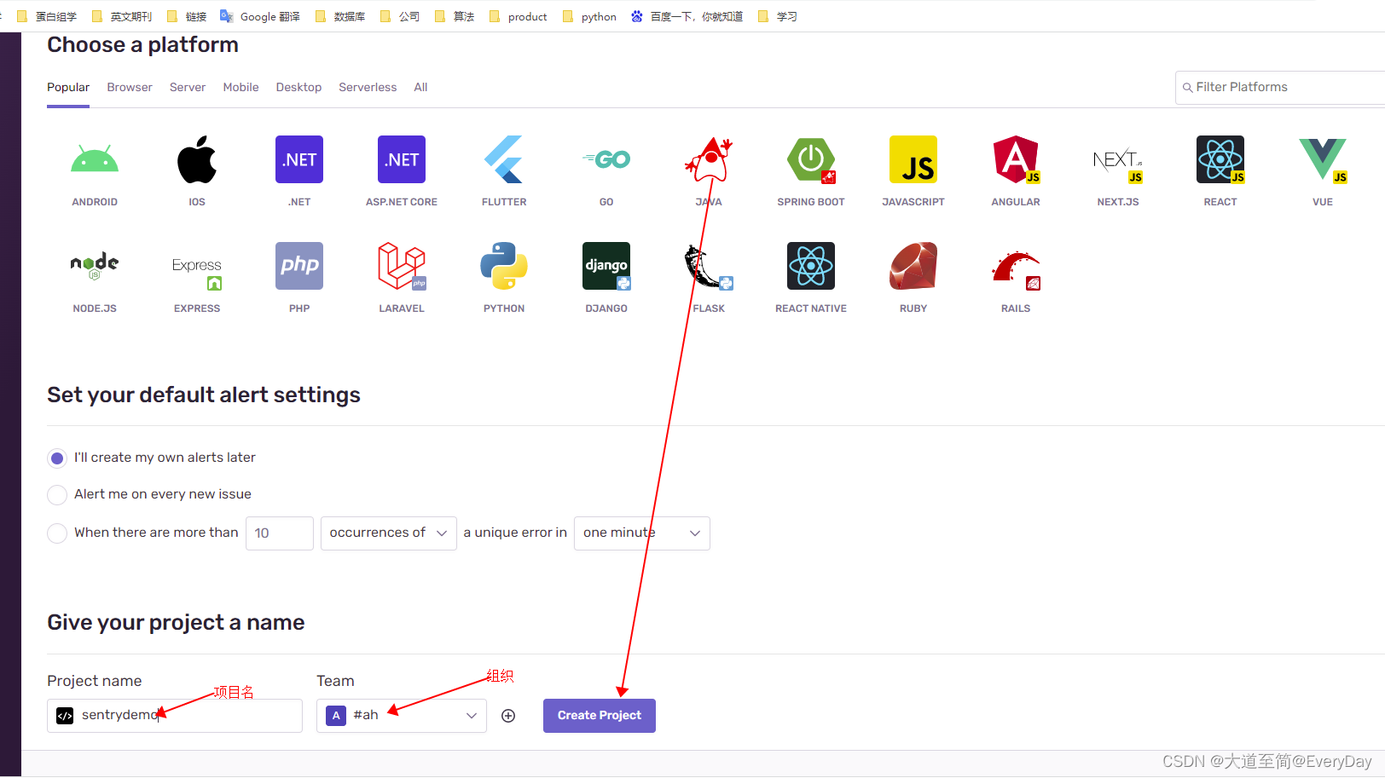This screenshot has height=778, width=1385.
Task: Open the 'occurrences of' dropdown
Action: coord(389,533)
